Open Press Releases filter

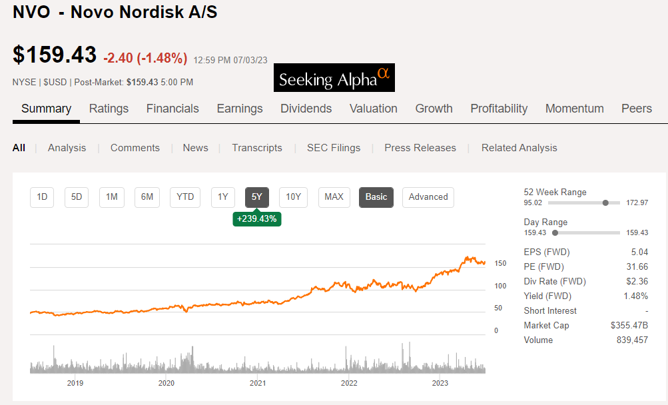coord(420,148)
